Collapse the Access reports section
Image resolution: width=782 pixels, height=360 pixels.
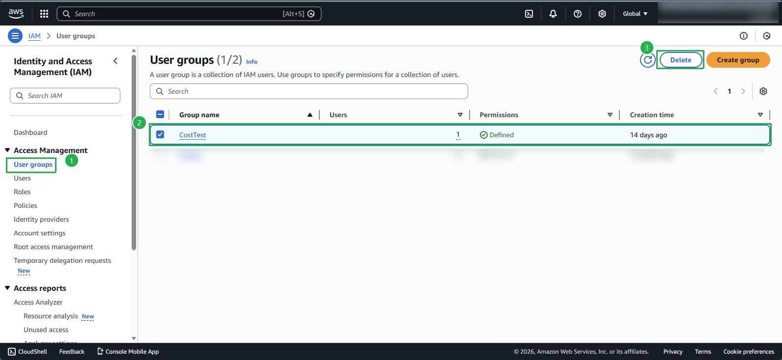pyautogui.click(x=8, y=288)
